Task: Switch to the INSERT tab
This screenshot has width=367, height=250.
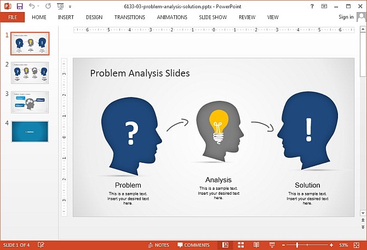Action: coord(66,18)
